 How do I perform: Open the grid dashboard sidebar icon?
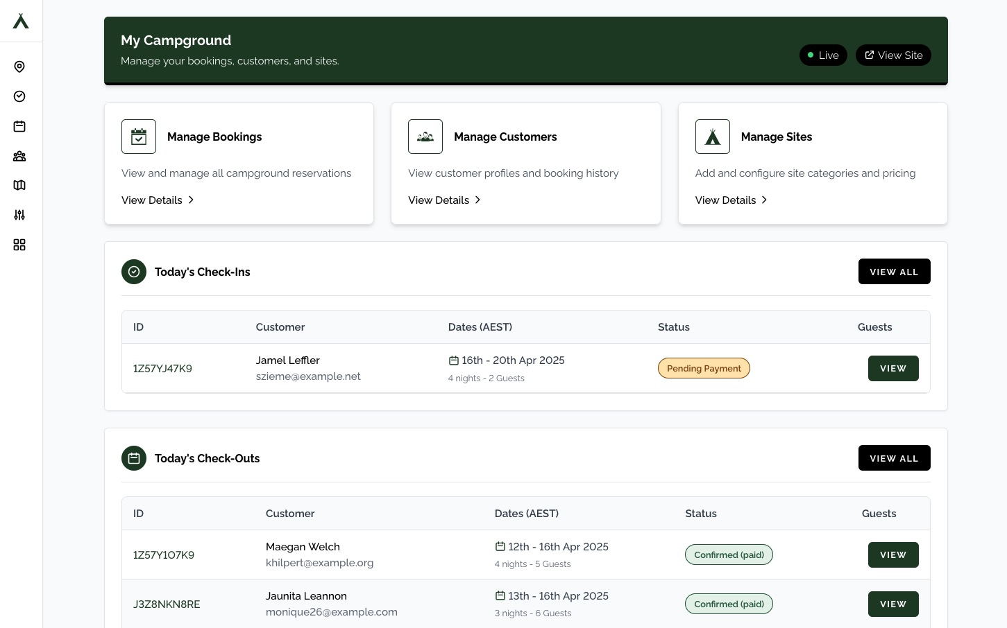(x=19, y=245)
